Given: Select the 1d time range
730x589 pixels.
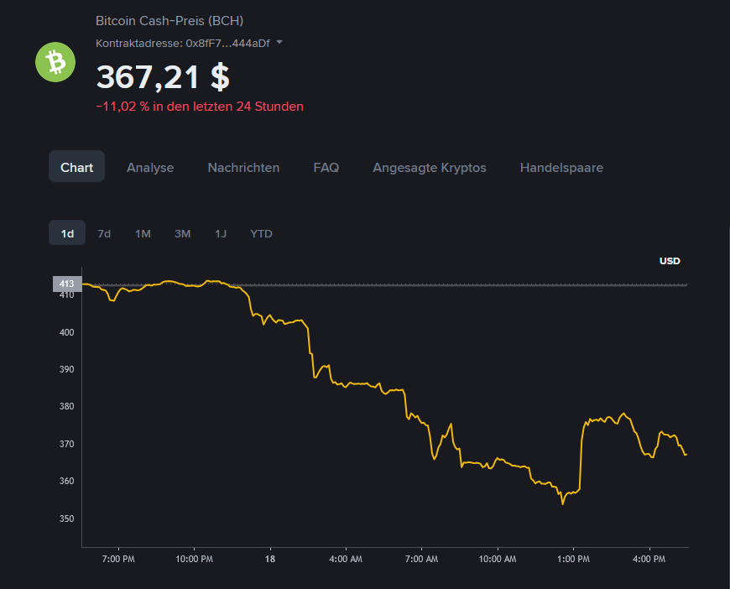Looking at the screenshot, I should point(67,232).
